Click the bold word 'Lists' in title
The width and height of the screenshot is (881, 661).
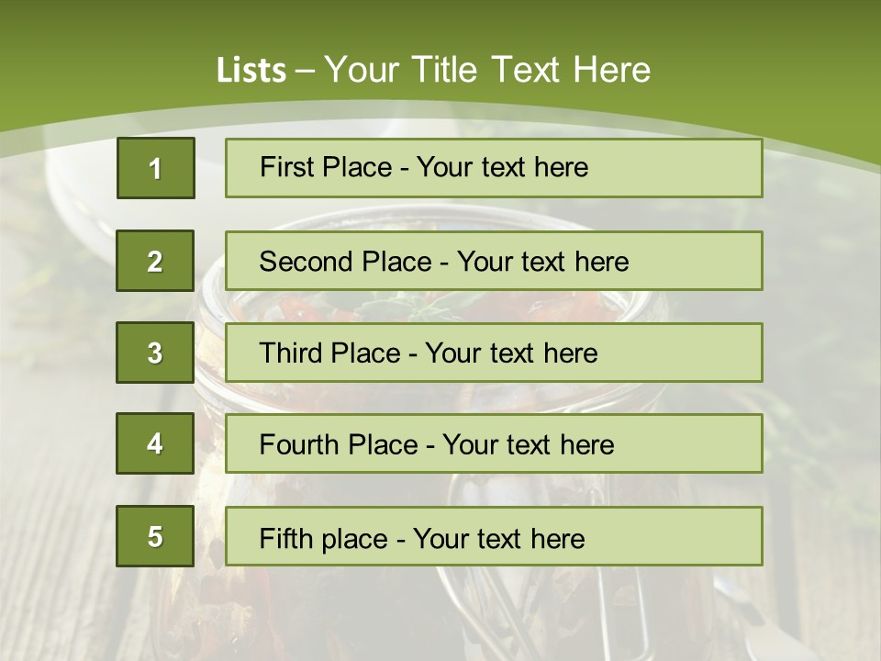tap(251, 71)
